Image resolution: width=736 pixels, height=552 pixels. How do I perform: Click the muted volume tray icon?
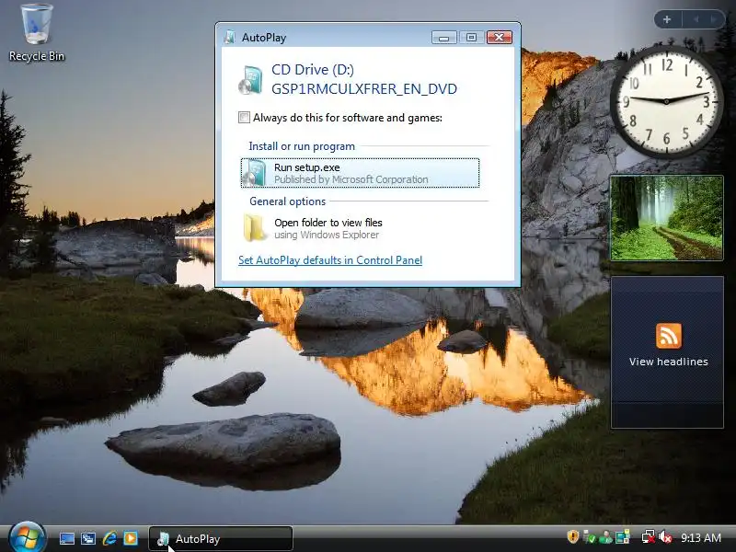664,537
